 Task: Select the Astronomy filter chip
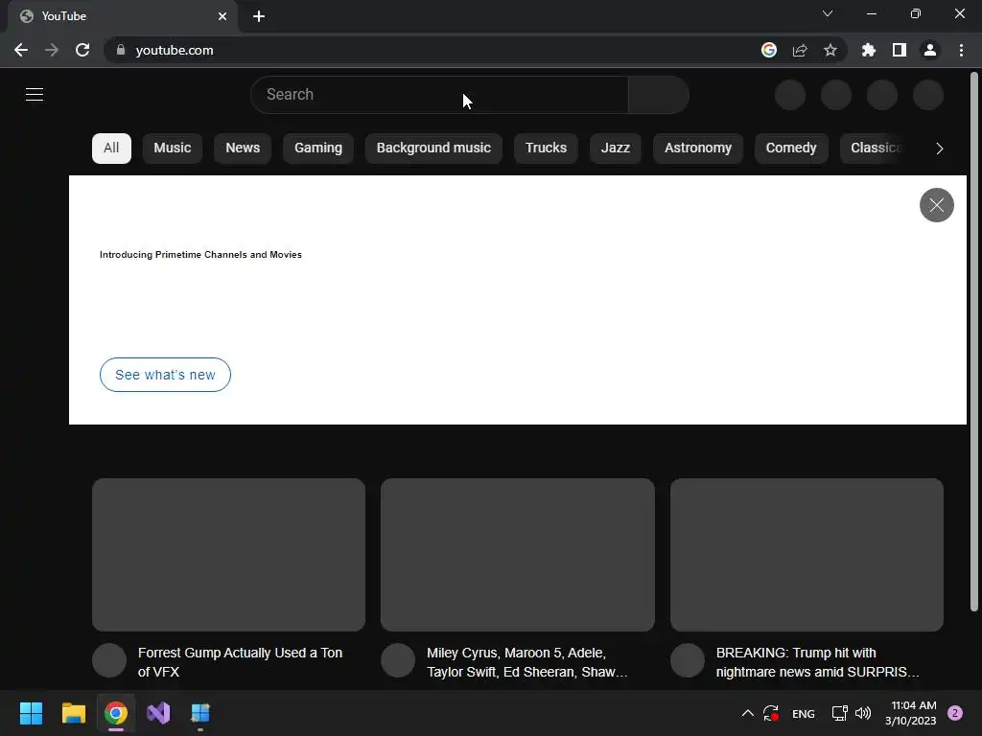(x=698, y=149)
